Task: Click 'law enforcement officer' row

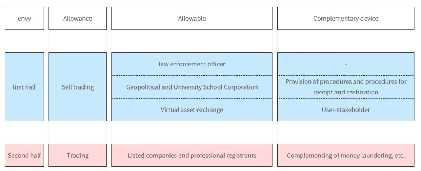Action: pyautogui.click(x=192, y=64)
